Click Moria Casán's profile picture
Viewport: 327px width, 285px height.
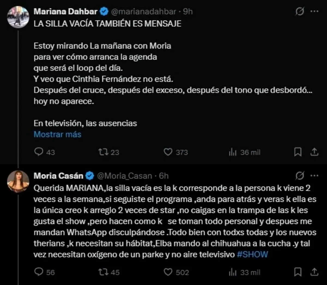click(18, 181)
